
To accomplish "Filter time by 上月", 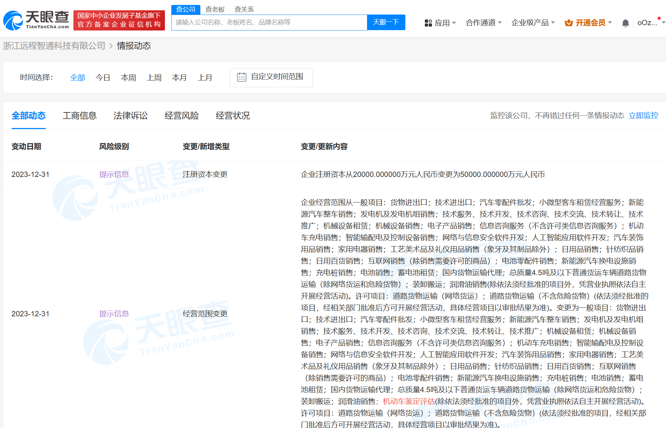I will tap(205, 78).
